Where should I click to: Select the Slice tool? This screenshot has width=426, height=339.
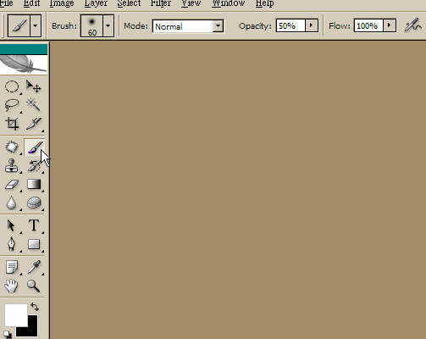[x=34, y=124]
